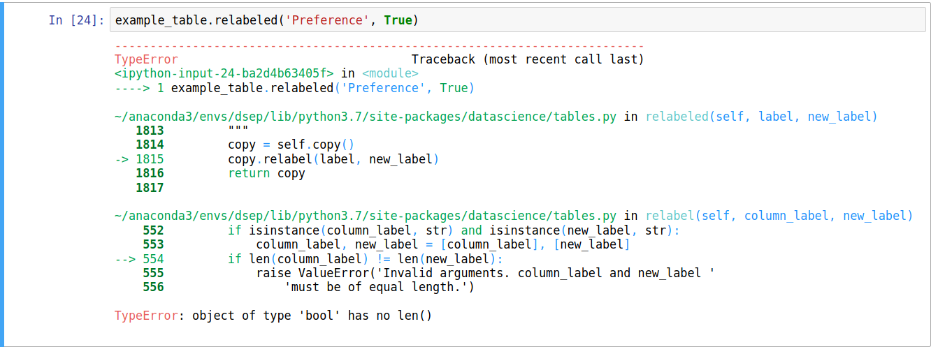This screenshot has height=347, width=931.
Task: Select the cell via its blue left bar
Action: [2, 173]
